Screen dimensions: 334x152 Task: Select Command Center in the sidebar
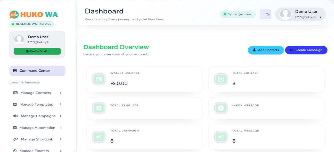(37, 71)
